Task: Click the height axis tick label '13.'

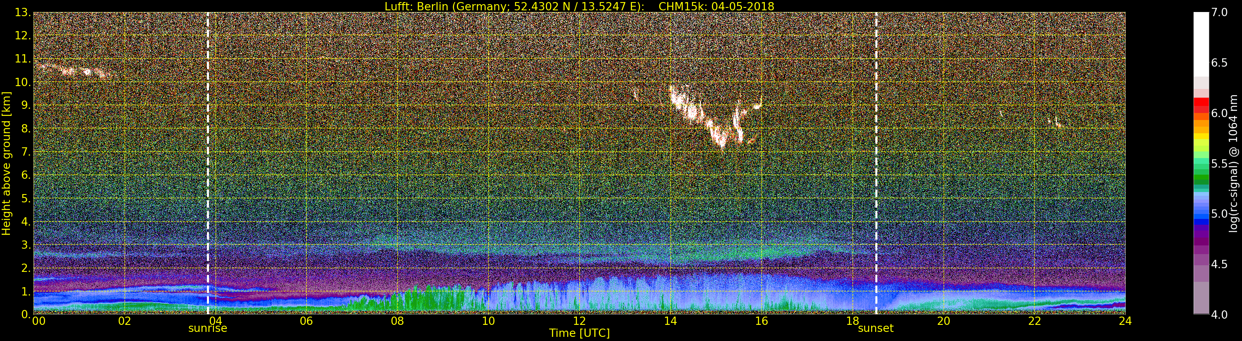Action: tap(23, 12)
